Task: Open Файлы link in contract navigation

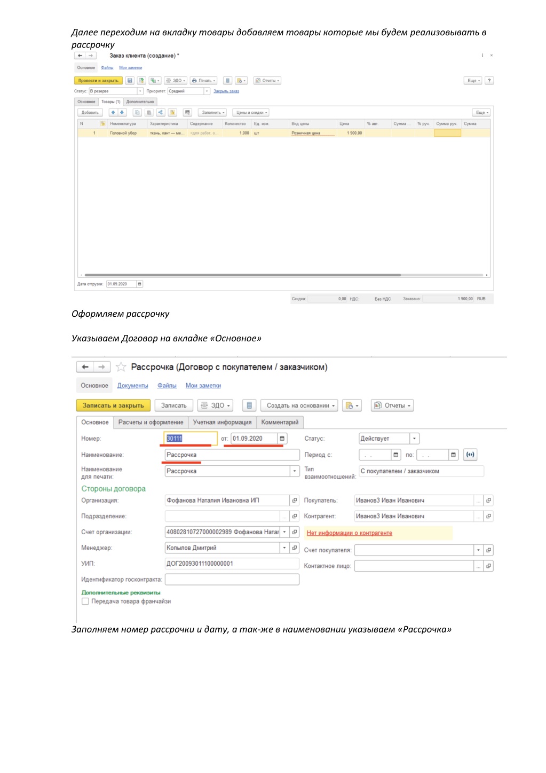Action: 167,386
